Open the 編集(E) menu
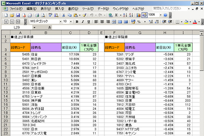The image size is (204, 136). coord(31,9)
